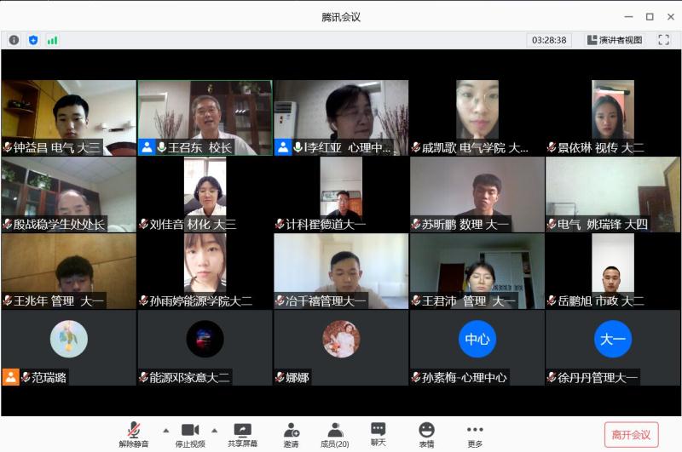Viewport: 682px width, 452px height.
Task: Click the meeting timer 03:28:38
Action: pyautogui.click(x=549, y=40)
